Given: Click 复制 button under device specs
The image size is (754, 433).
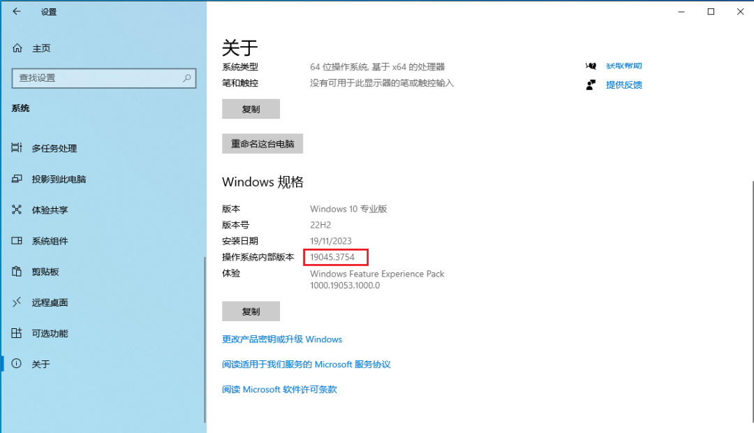Looking at the screenshot, I should 251,109.
